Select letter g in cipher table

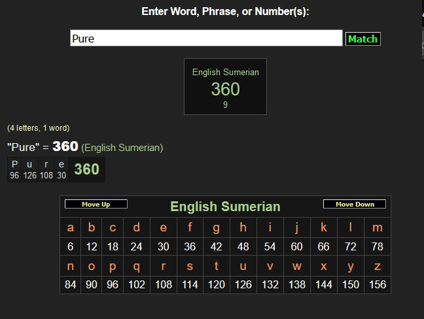point(215,227)
